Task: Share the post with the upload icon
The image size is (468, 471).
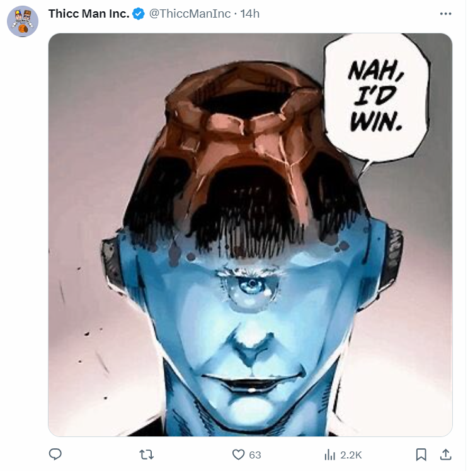Action: pos(445,454)
